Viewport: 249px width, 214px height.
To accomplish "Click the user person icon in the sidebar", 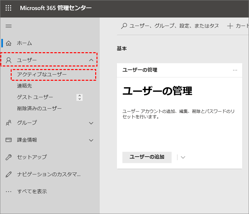I will 8,60.
